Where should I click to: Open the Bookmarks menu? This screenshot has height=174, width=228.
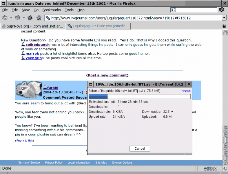click(52, 10)
